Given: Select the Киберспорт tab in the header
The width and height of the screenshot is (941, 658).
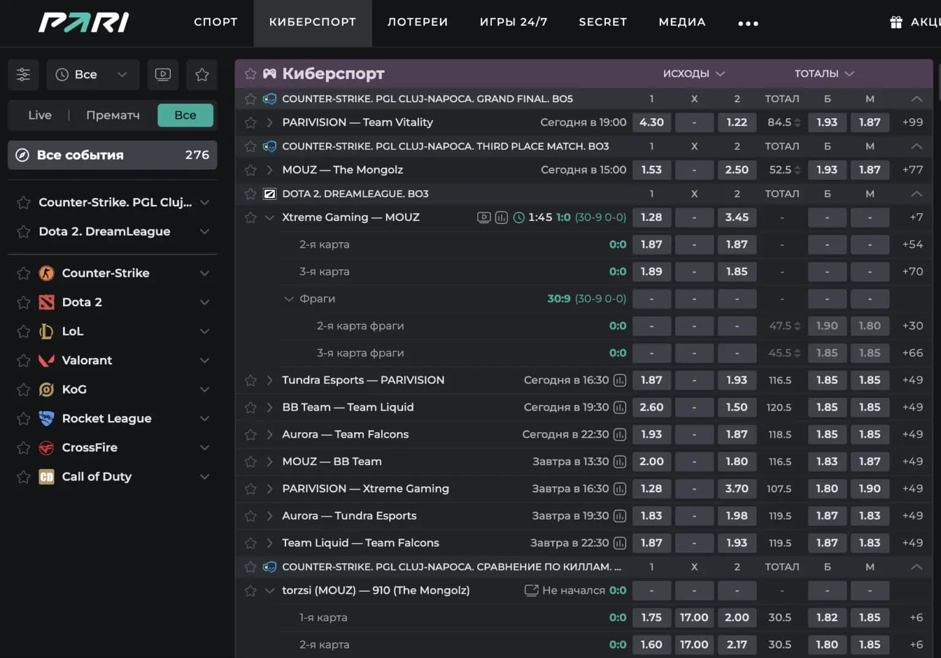Looking at the screenshot, I should coord(312,22).
